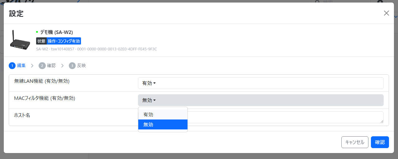Viewport: 398px width, 159px height.
Task: Click the green online status dot
Action: [x=37, y=32]
